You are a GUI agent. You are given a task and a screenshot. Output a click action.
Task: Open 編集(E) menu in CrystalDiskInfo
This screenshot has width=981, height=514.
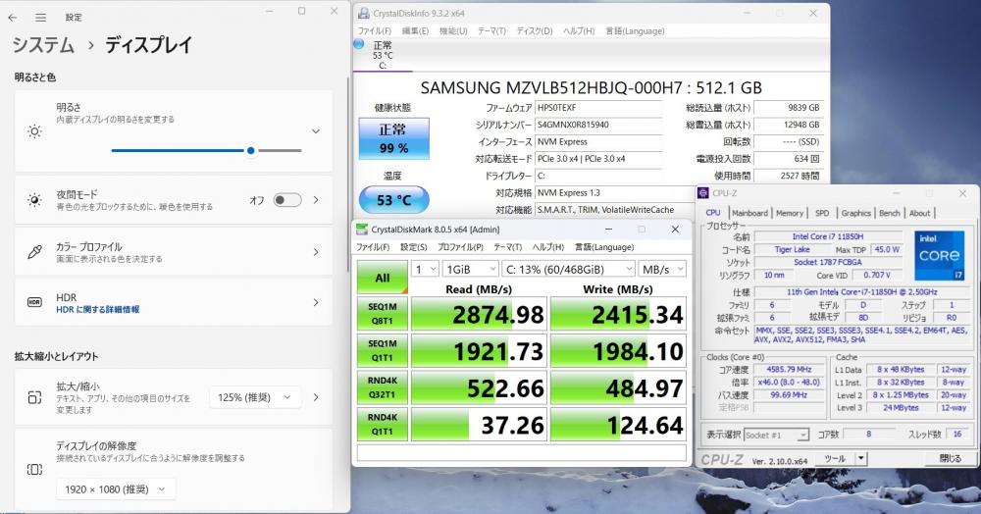click(x=415, y=30)
